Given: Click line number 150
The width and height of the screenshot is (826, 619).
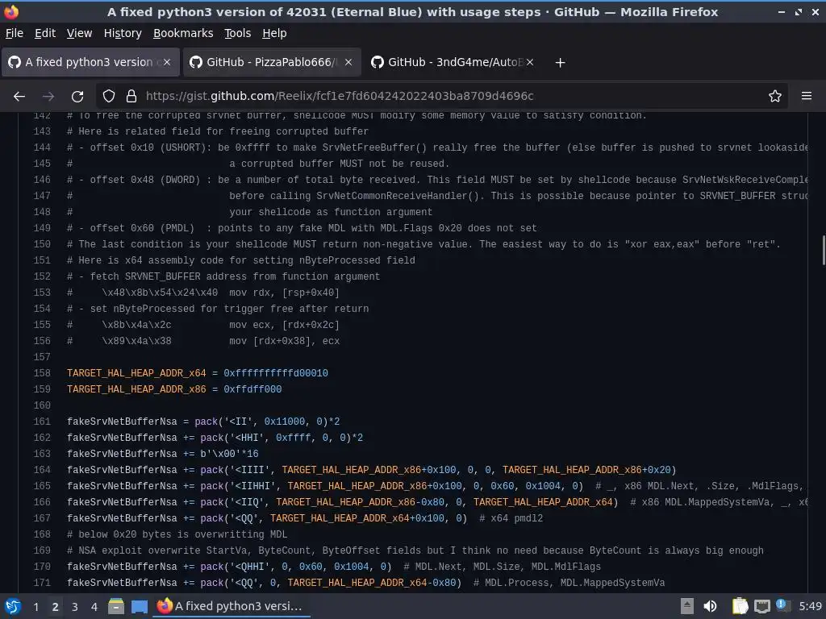Looking at the screenshot, I should coord(42,244).
